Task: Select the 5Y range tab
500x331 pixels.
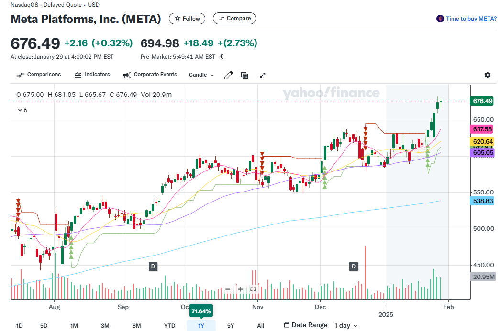Action: point(231,326)
